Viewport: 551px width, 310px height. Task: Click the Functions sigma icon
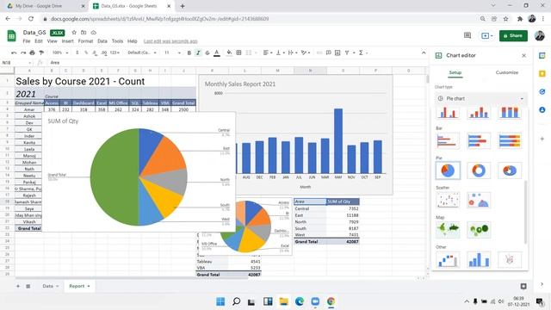pyautogui.click(x=361, y=53)
